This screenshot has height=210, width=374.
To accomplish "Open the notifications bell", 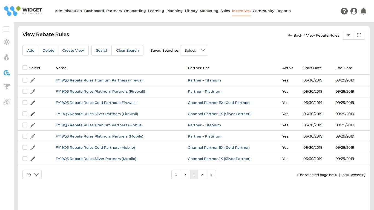I will (364, 11).
